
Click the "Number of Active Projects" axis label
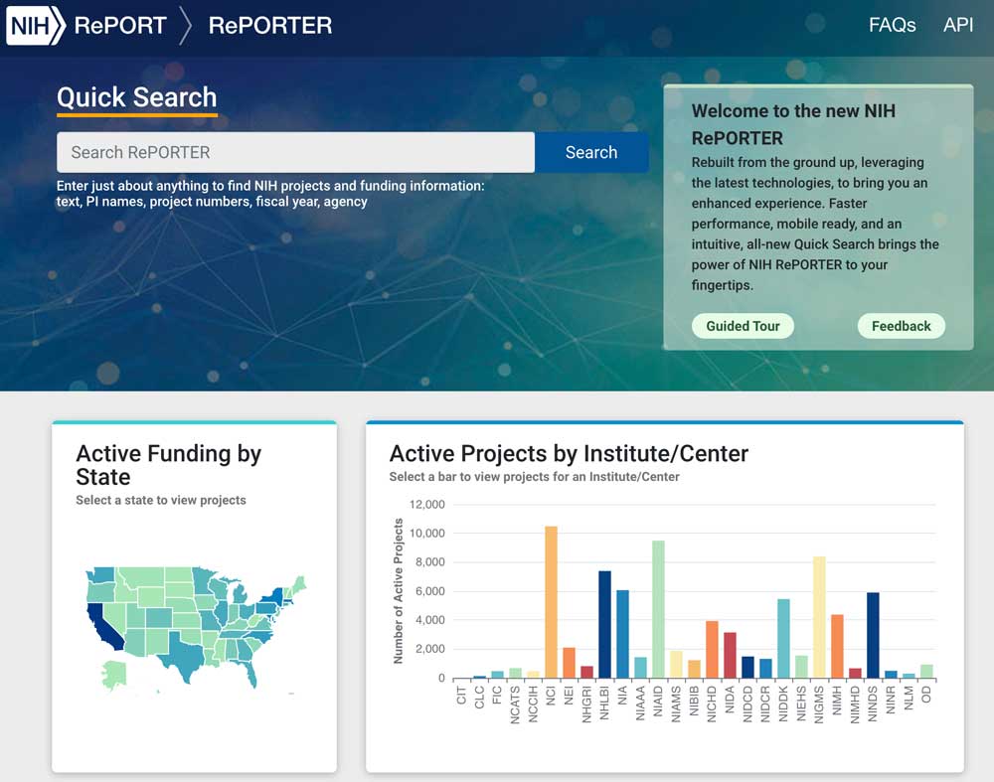399,590
